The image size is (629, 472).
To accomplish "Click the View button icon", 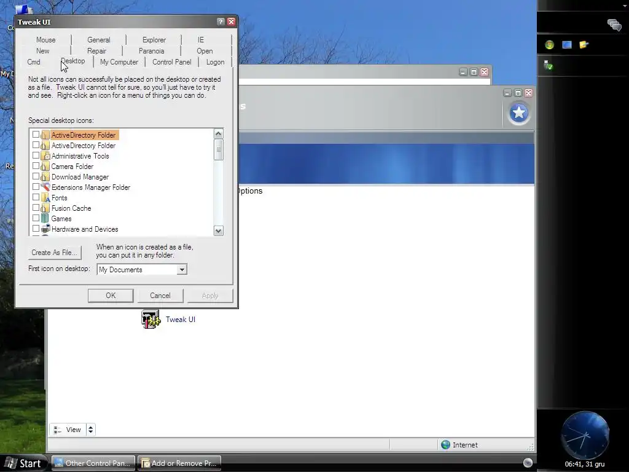I will [57, 430].
